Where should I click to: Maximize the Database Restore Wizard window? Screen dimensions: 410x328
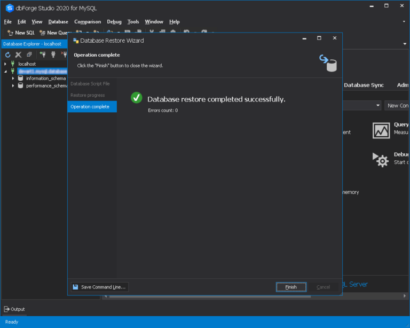click(x=319, y=38)
